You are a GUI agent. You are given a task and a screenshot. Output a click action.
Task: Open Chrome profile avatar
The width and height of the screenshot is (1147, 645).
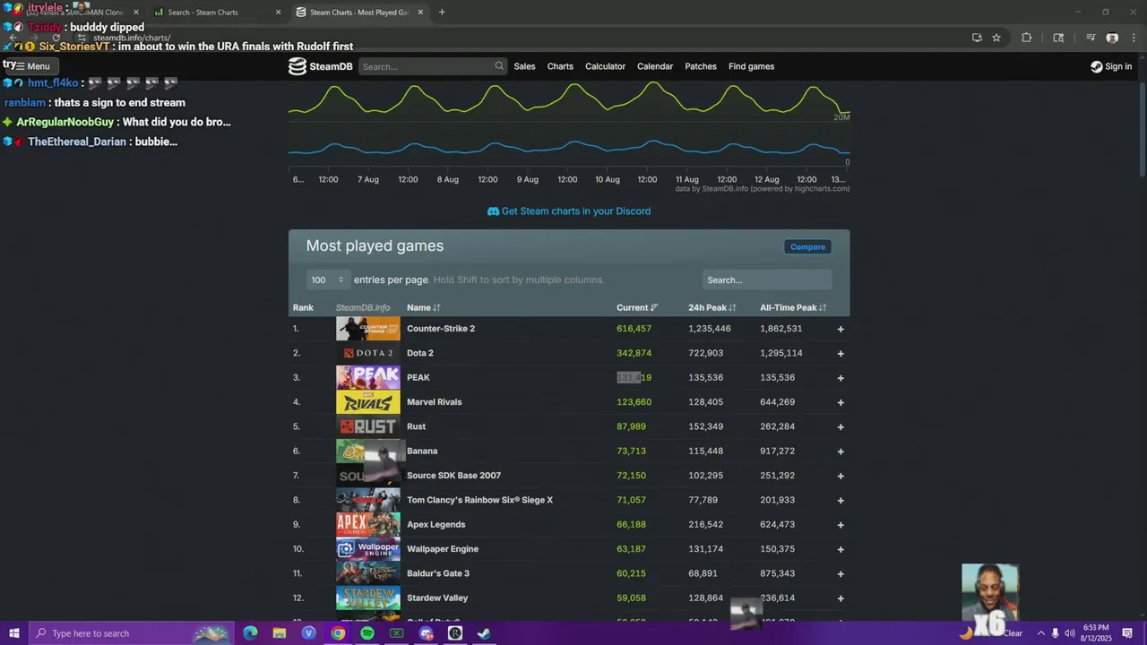tap(1112, 38)
